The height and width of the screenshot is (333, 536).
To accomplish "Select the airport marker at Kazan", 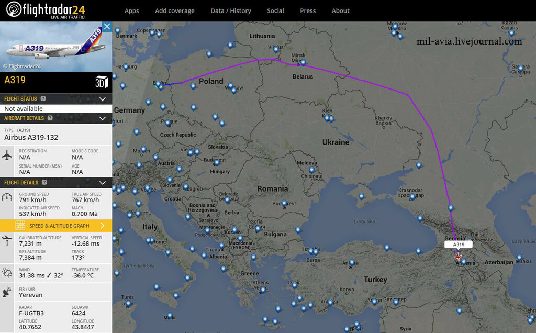I will [511, 33].
